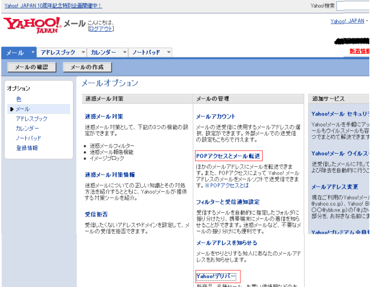This screenshot has width=383, height=287.
Task: Open the 迷惑メール対策 settings link
Action: (104, 117)
